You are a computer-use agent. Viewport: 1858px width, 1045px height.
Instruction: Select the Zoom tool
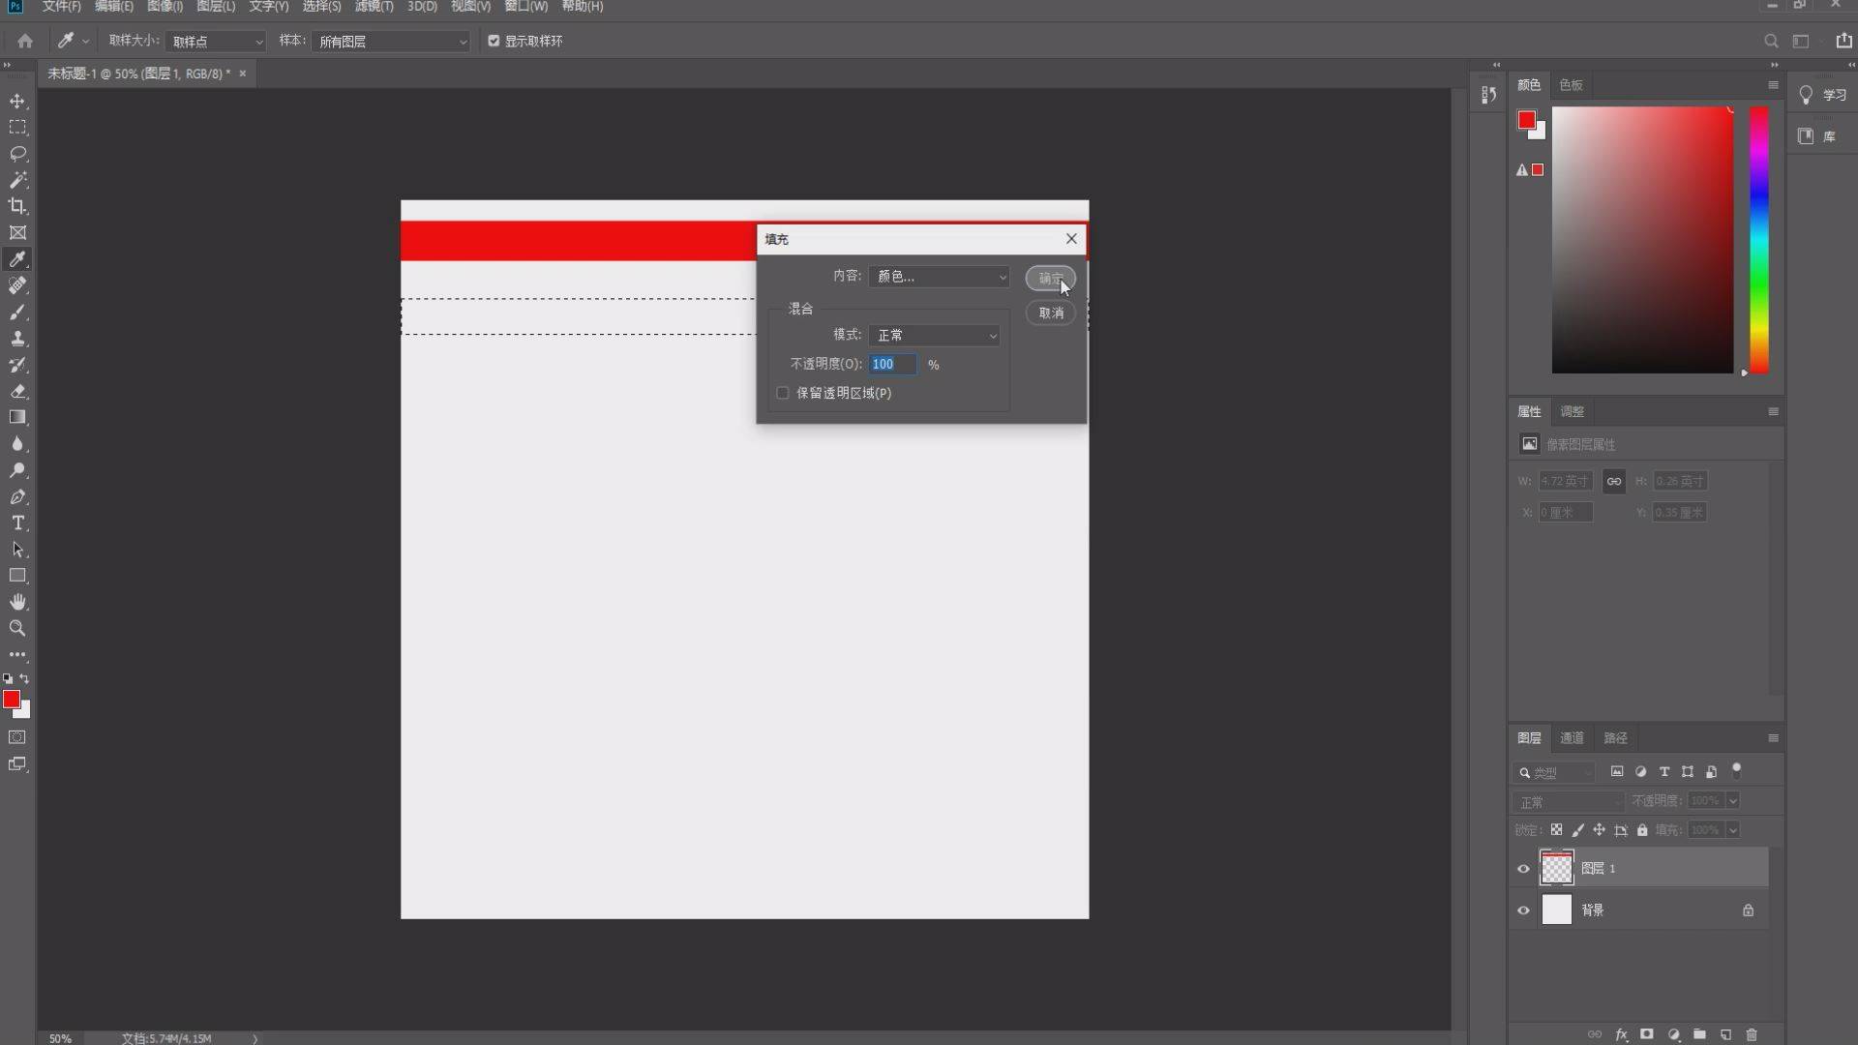click(17, 628)
